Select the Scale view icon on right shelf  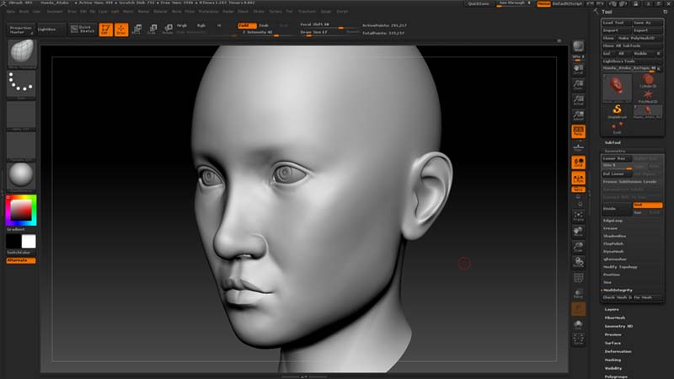578,247
